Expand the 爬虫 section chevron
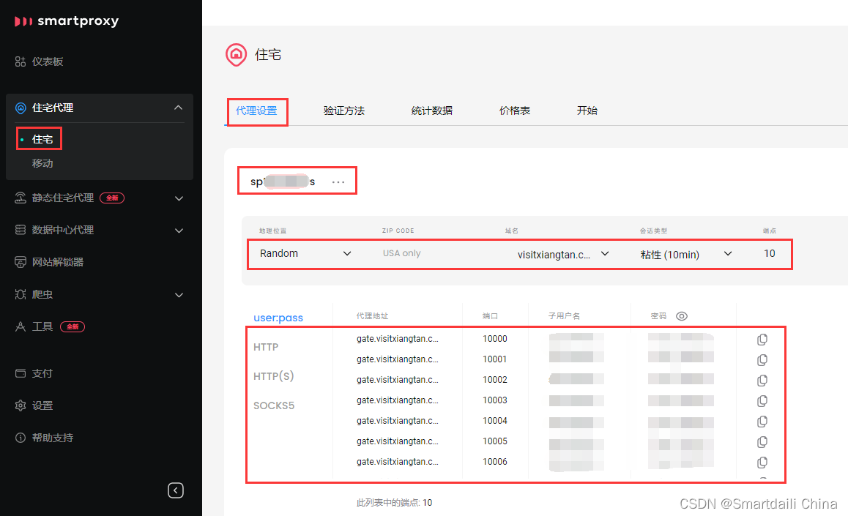This screenshot has height=516, width=848. point(179,295)
